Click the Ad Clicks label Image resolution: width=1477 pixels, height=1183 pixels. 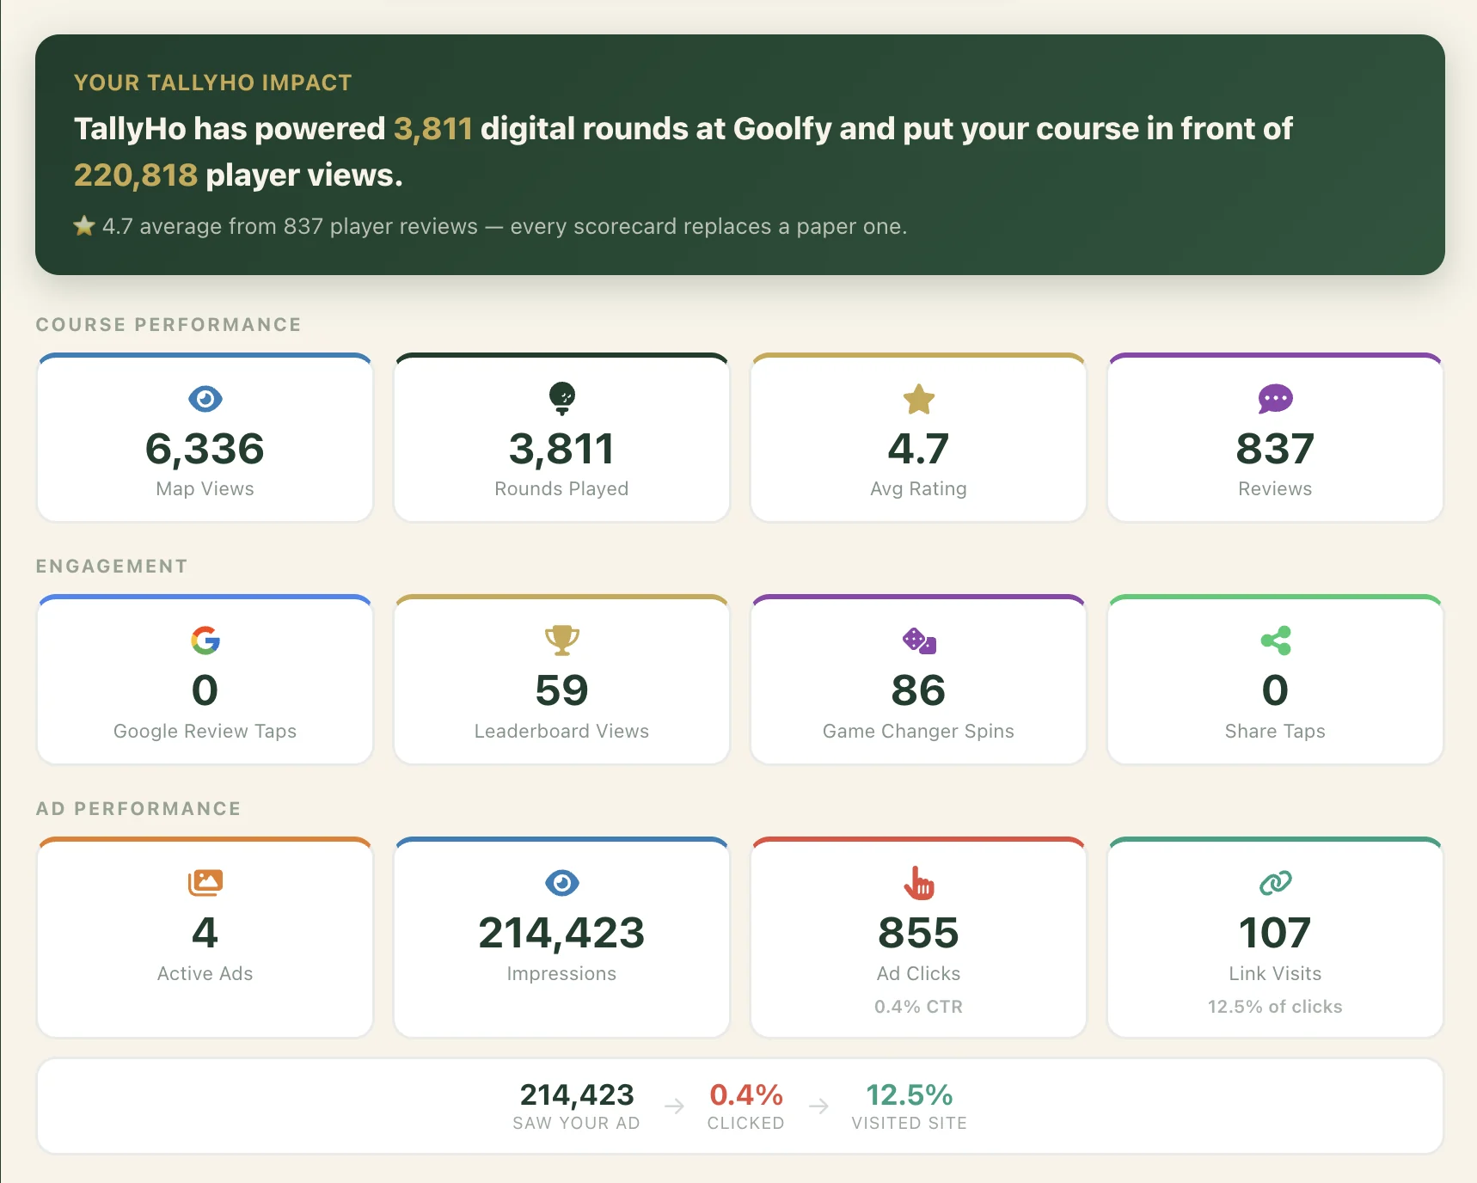[x=918, y=974]
